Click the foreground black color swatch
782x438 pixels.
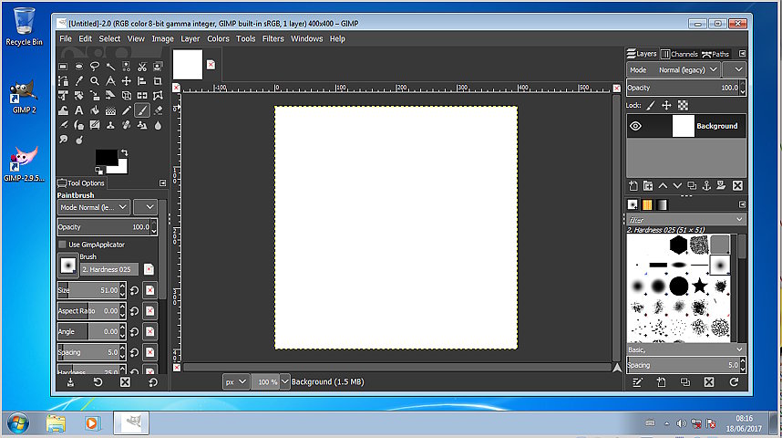(106, 156)
